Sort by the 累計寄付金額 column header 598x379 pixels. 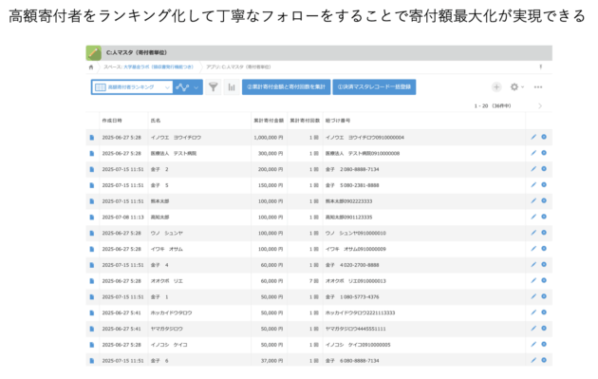tap(269, 121)
